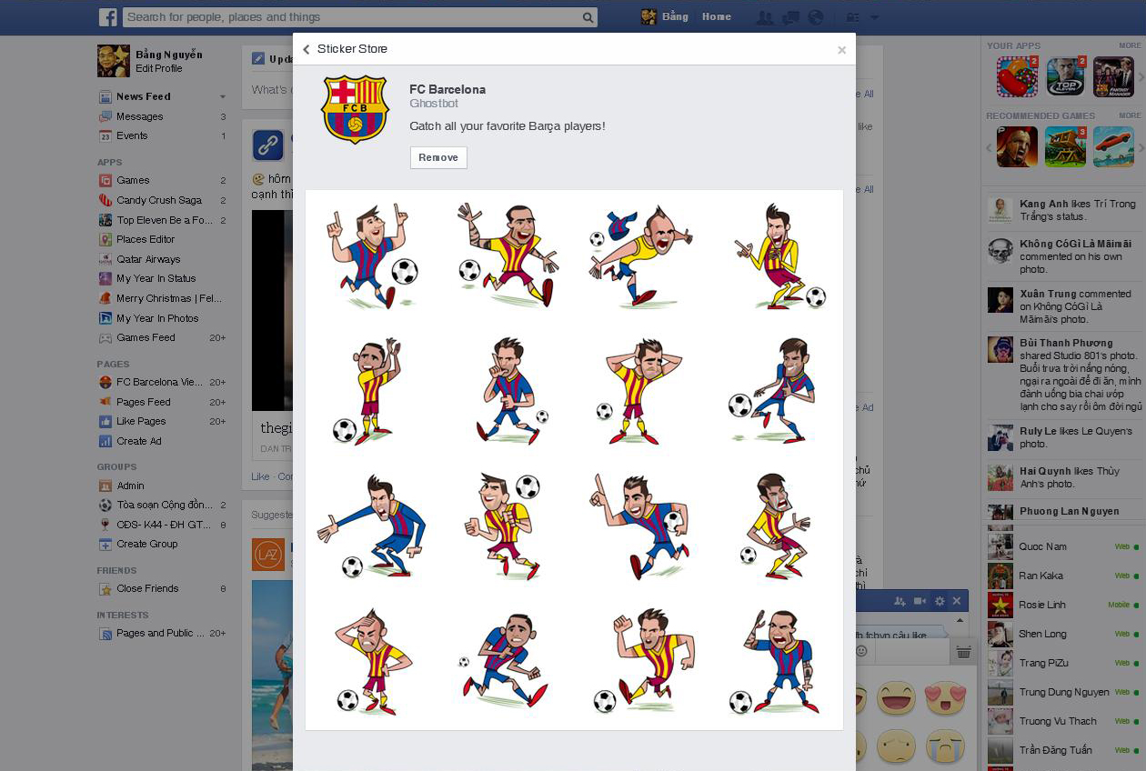Open privacy shortcuts lock icon

click(853, 17)
